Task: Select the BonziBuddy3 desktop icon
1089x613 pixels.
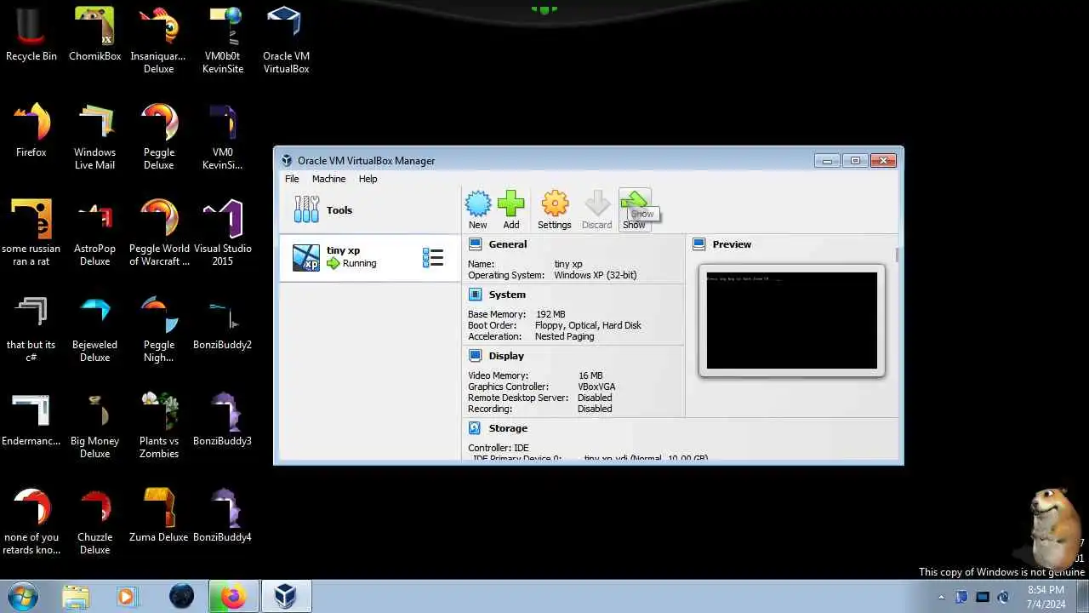Action: 222,420
